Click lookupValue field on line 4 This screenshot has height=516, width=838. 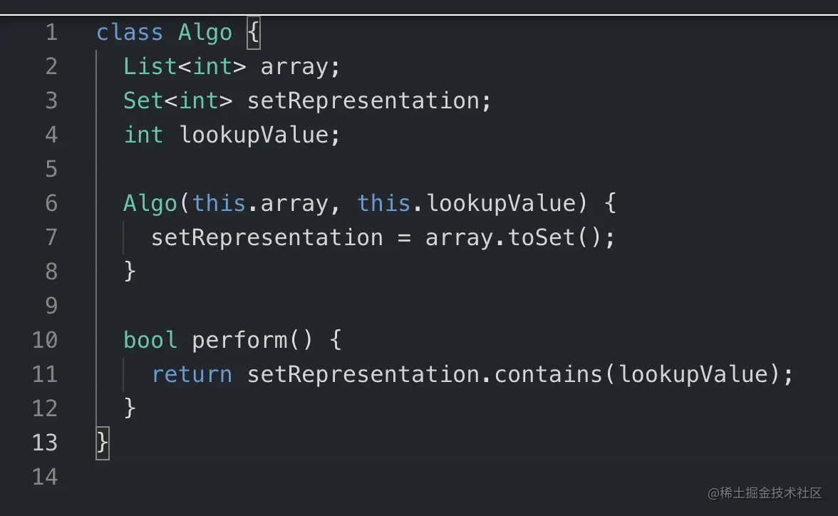[253, 135]
